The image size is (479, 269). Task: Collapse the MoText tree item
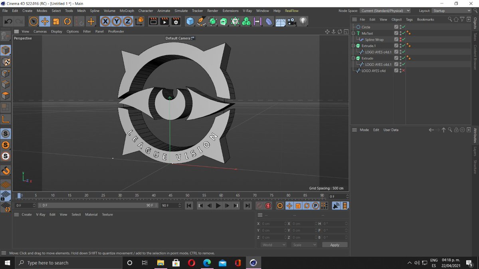coord(353,33)
